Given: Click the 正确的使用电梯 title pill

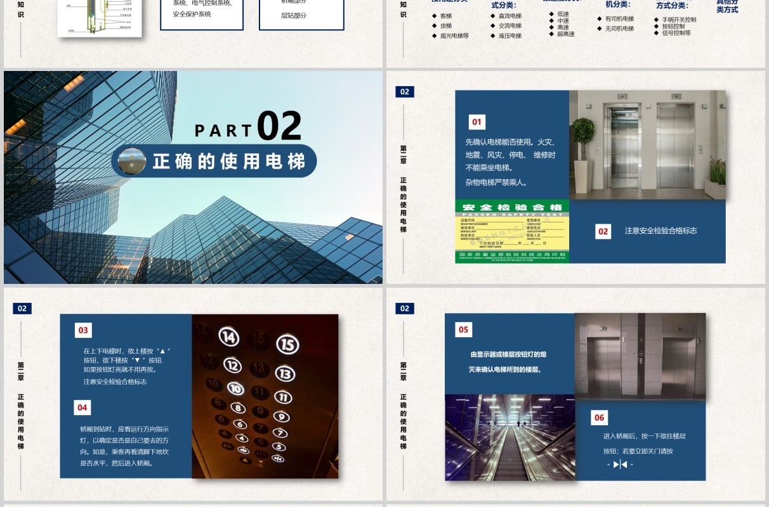Looking at the screenshot, I should point(214,161).
